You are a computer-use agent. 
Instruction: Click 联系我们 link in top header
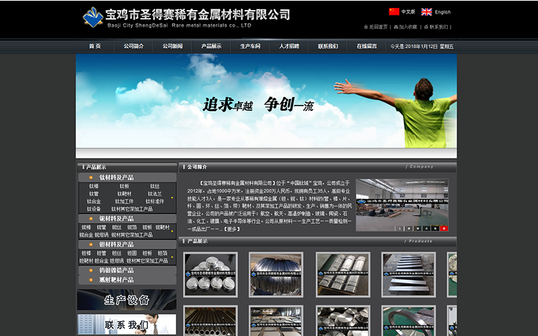coord(438,27)
